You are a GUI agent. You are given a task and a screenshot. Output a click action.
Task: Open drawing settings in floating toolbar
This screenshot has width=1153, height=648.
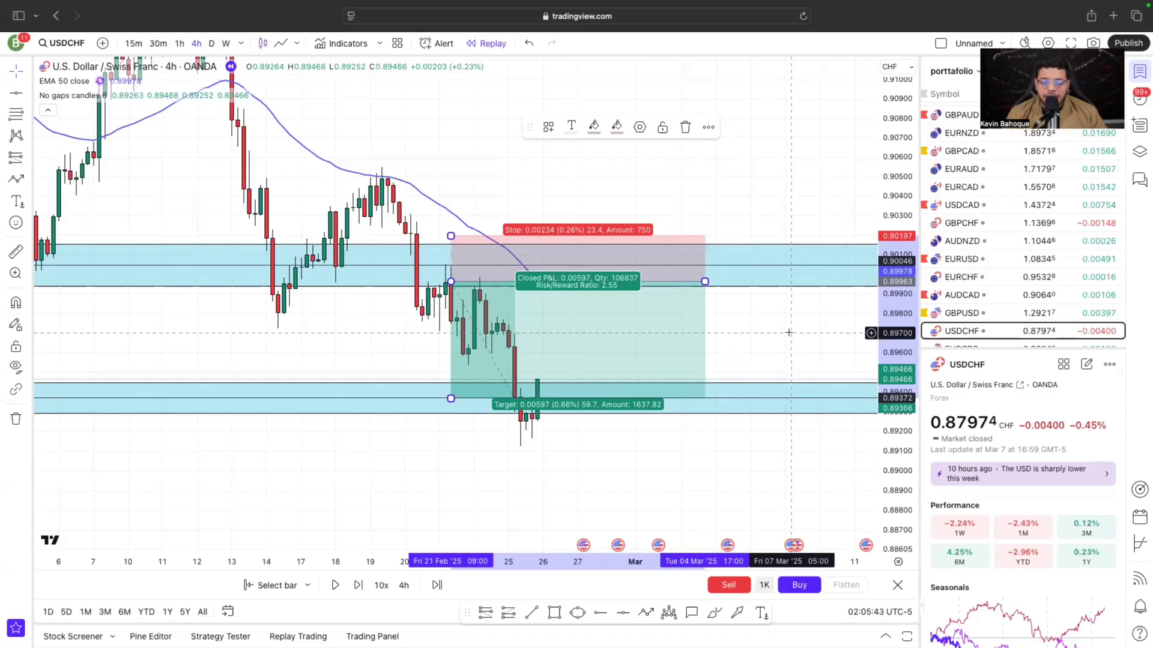(640, 127)
